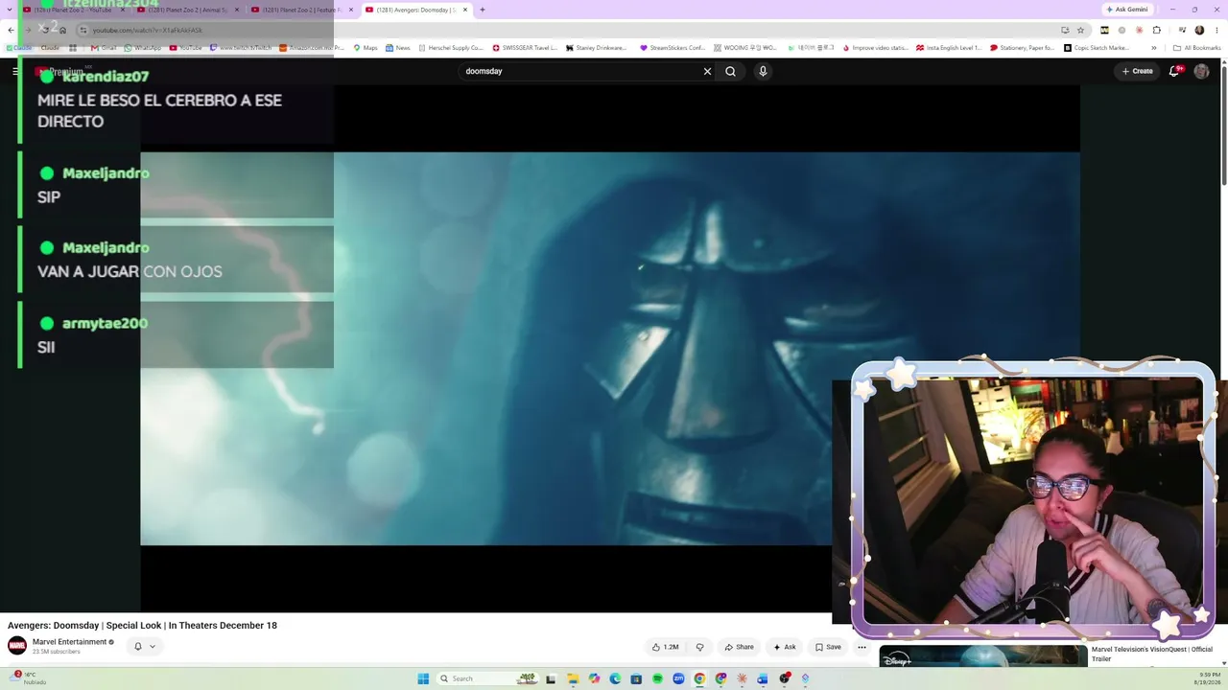Viewport: 1228px width, 690px height.
Task: Select the Avengers: Doomsday browser tab
Action: (x=416, y=10)
